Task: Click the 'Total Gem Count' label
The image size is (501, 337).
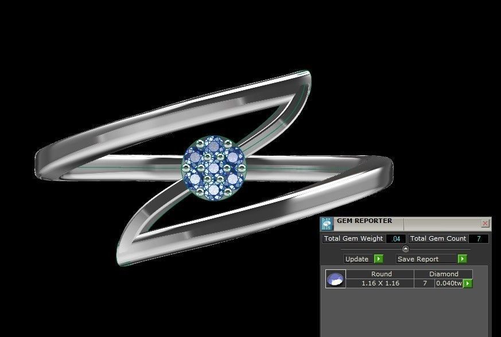Action: 438,238
